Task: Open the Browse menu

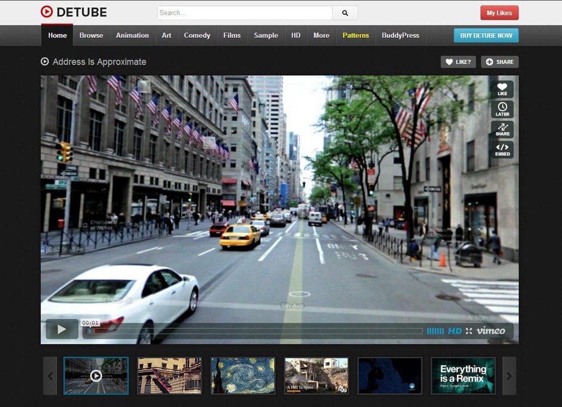Action: (91, 36)
